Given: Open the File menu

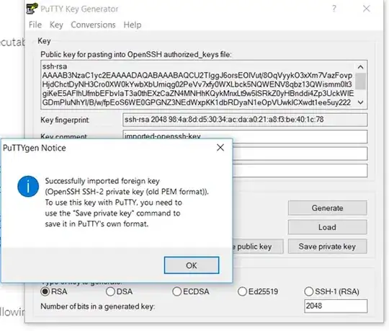Looking at the screenshot, I should tap(35, 25).
